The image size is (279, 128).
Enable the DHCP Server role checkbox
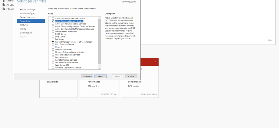tap(53, 34)
